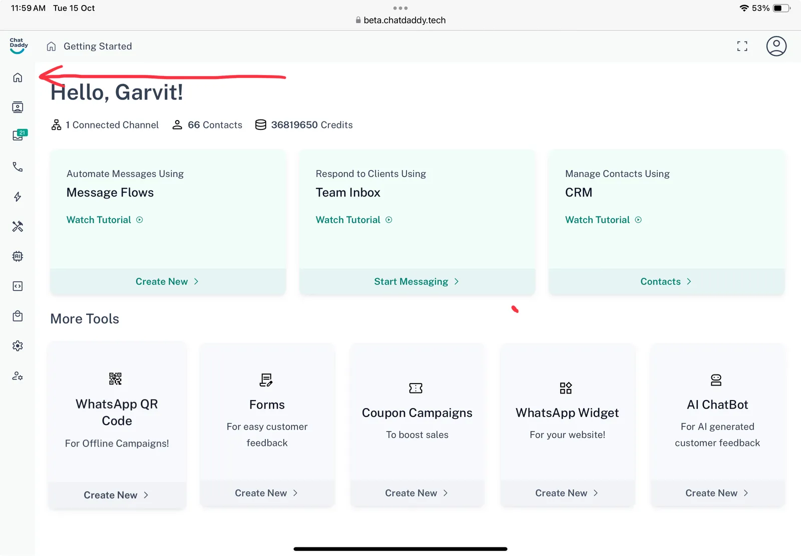Open the Contacts icon in sidebar
This screenshot has width=801, height=556.
18,107
